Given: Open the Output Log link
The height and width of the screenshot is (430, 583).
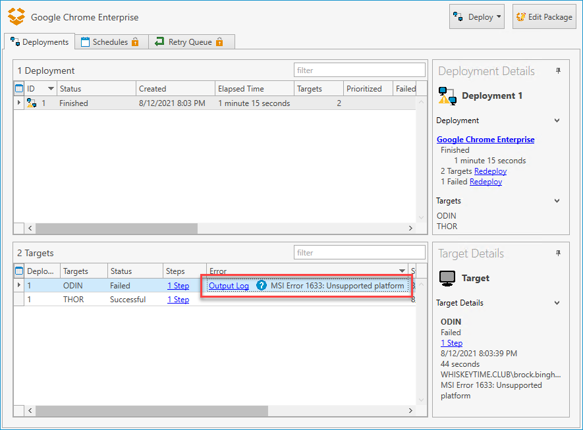Looking at the screenshot, I should 229,285.
